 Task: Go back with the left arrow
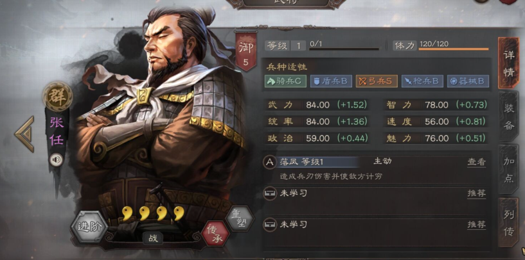pyautogui.click(x=25, y=134)
